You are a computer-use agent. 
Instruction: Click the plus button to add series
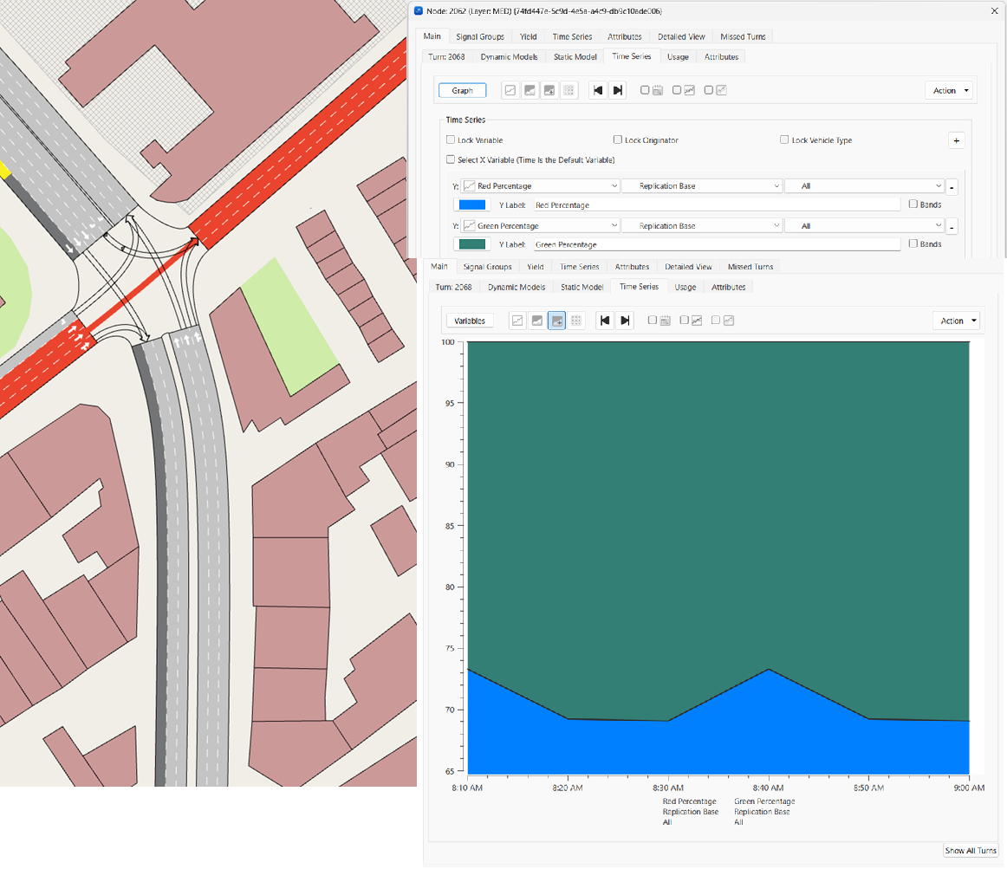pos(957,140)
